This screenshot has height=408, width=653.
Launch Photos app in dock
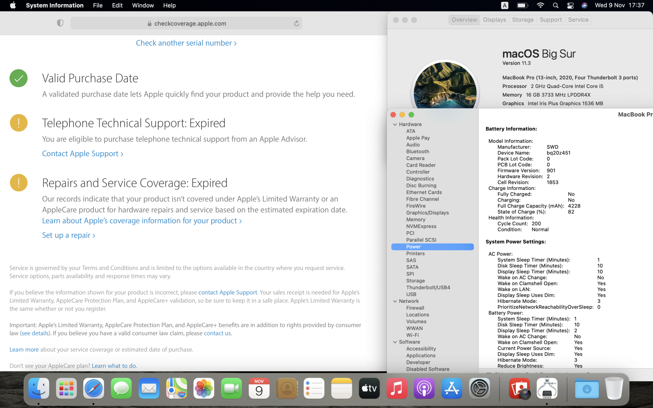click(204, 388)
